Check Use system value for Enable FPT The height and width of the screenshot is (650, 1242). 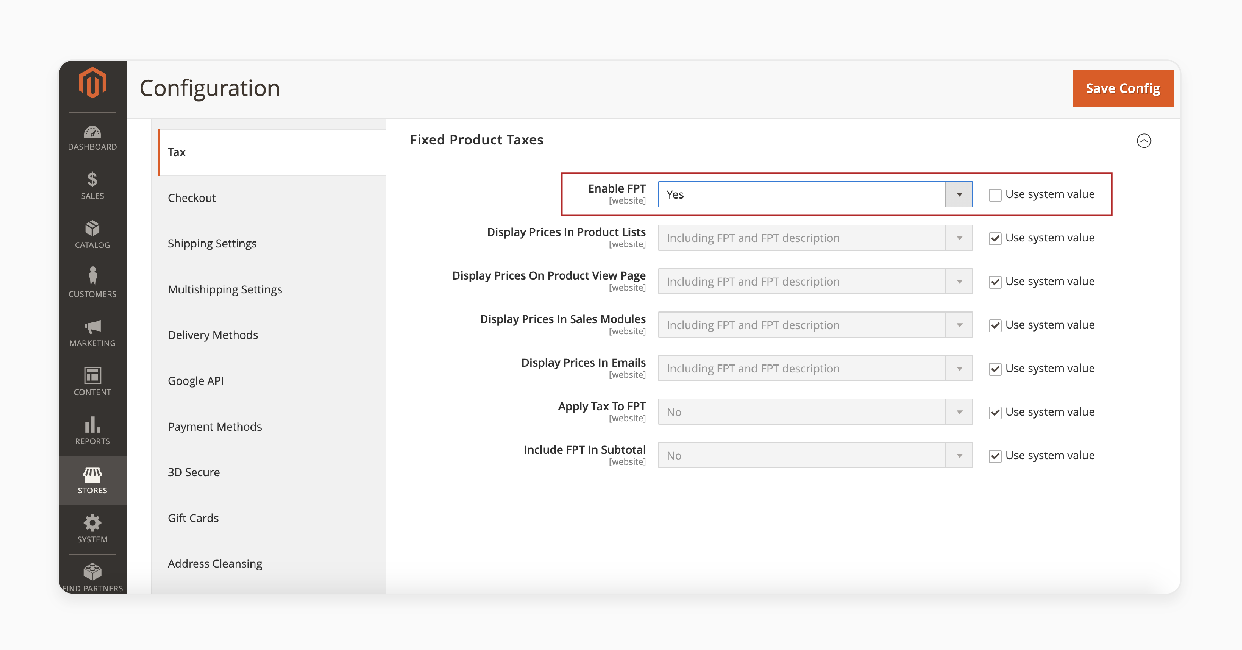pos(995,195)
